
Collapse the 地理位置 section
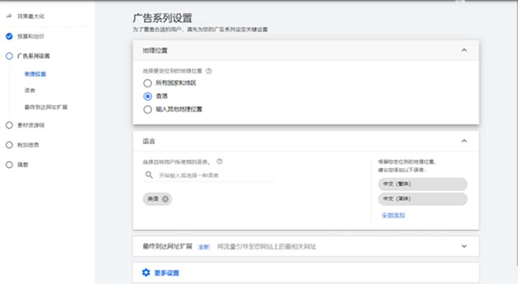click(464, 50)
